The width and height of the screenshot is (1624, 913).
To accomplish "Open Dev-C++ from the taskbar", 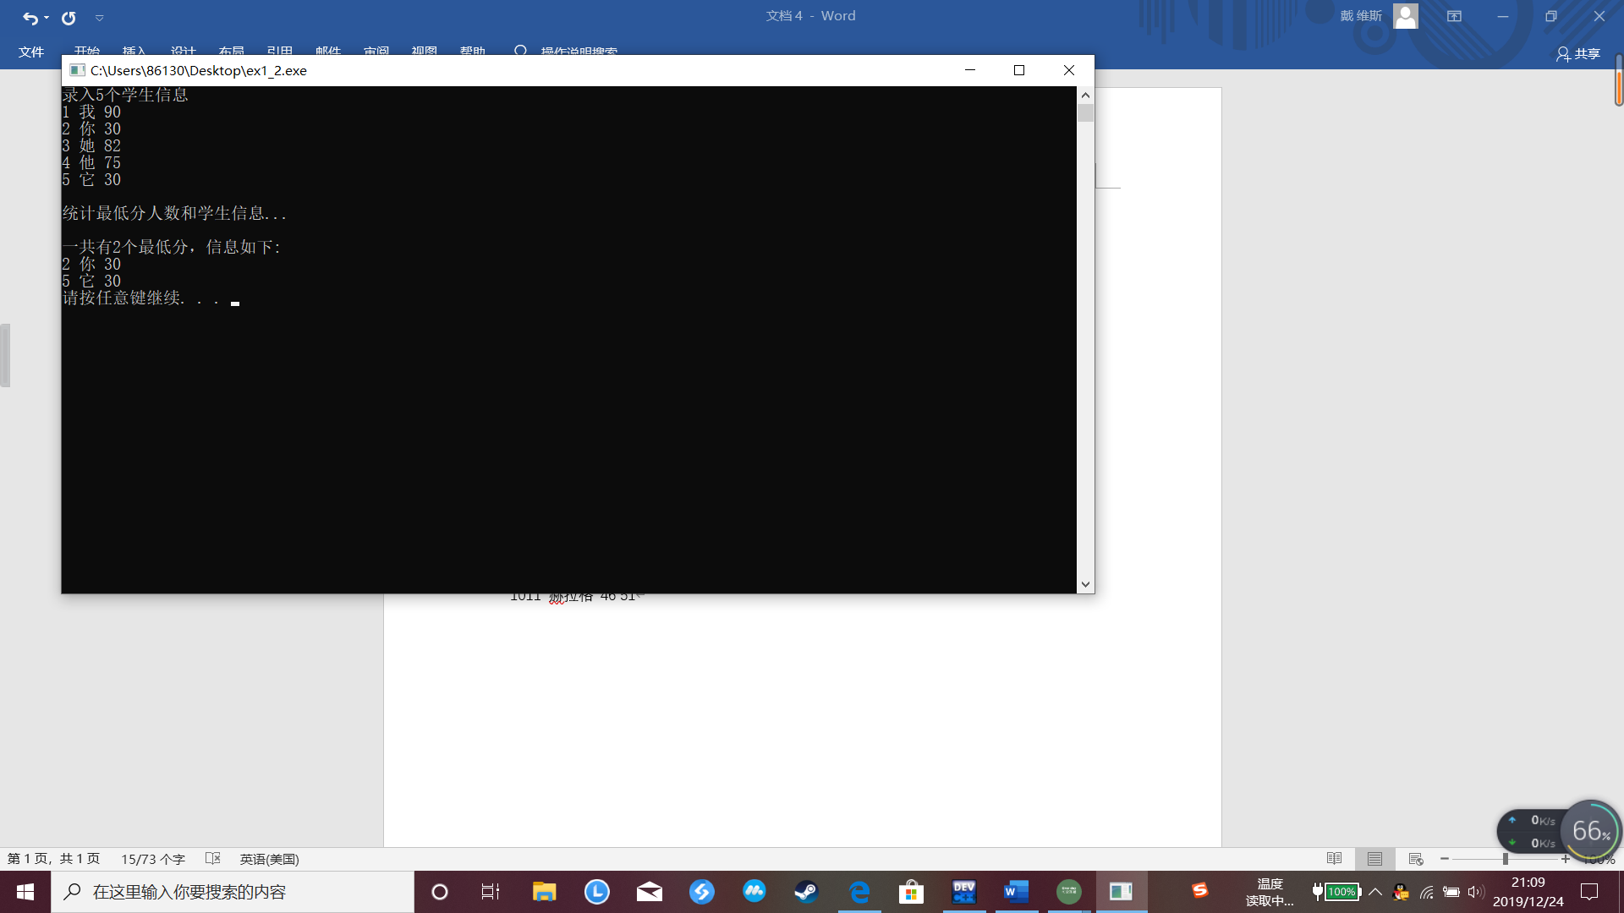I will (x=963, y=892).
